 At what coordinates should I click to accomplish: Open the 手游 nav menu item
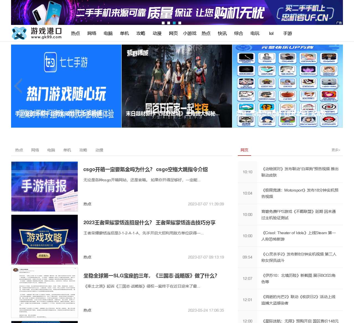click(x=287, y=33)
